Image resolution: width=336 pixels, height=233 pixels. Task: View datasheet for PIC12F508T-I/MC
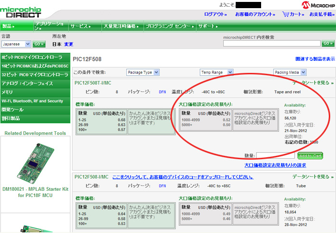313,83
